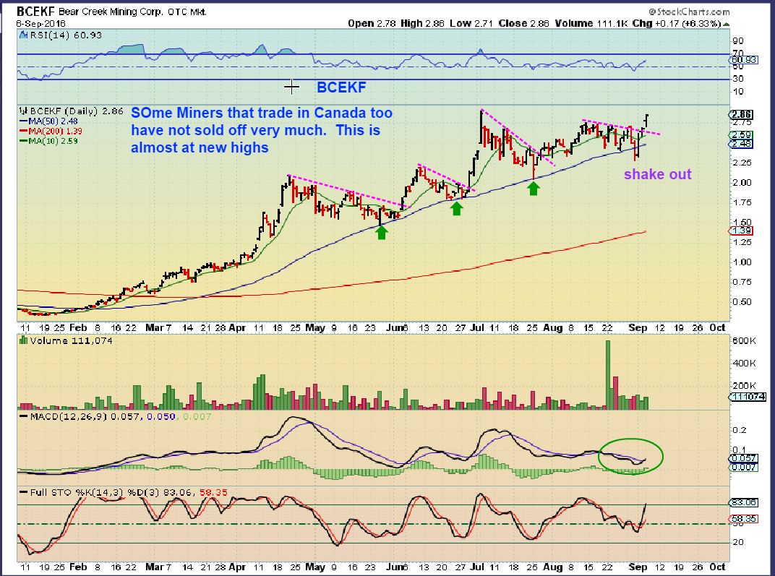This screenshot has height=576, width=775.
Task: Click the crosshair cursor marker left of BCEKF
Action: coord(291,87)
